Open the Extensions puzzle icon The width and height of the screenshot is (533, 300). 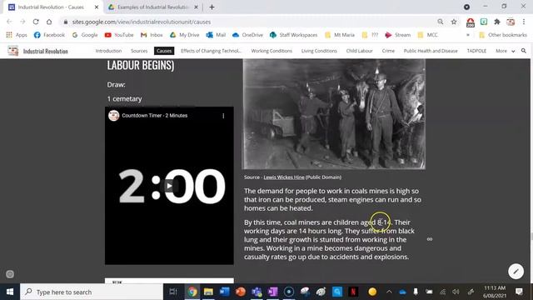pyautogui.click(x=497, y=22)
